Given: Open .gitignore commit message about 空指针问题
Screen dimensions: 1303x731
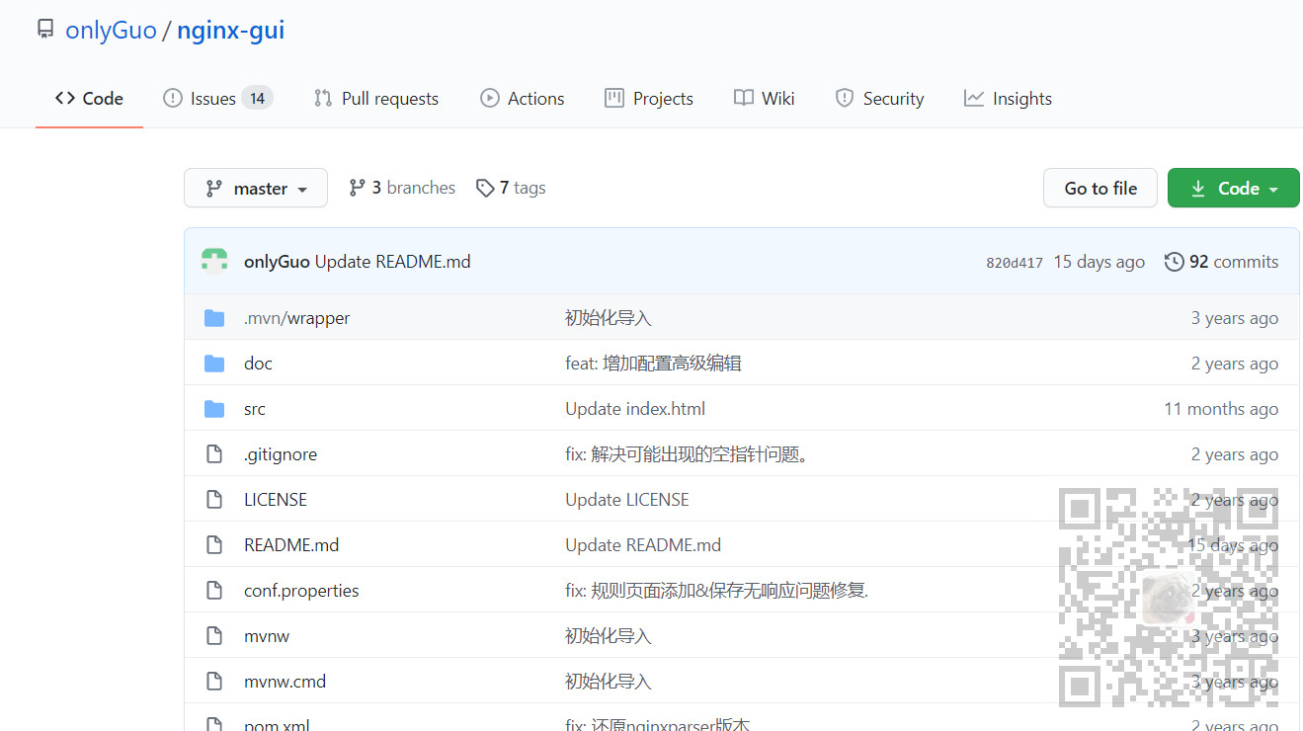Looking at the screenshot, I should point(688,454).
